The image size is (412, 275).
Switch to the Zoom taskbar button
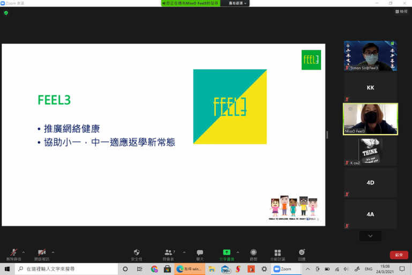(286, 269)
